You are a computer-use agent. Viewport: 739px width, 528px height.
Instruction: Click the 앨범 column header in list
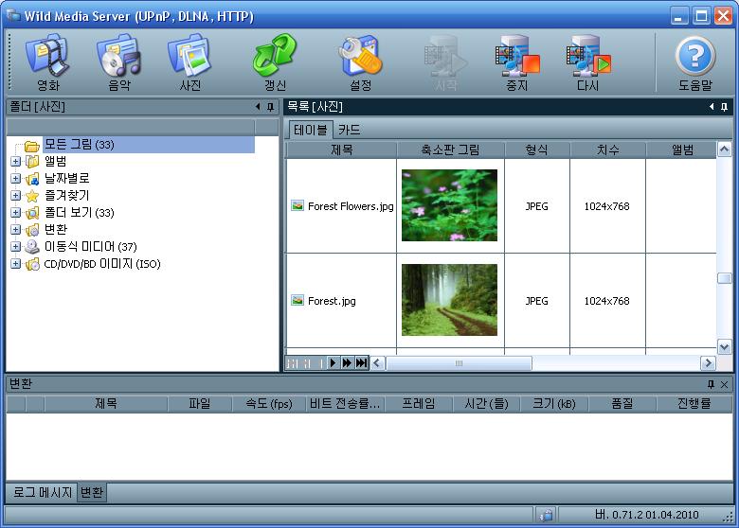(x=681, y=150)
